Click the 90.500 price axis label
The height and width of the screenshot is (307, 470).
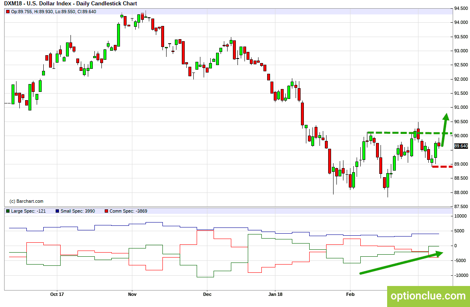click(461, 122)
